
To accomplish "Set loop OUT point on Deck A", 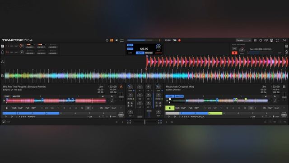I will [107, 108].
